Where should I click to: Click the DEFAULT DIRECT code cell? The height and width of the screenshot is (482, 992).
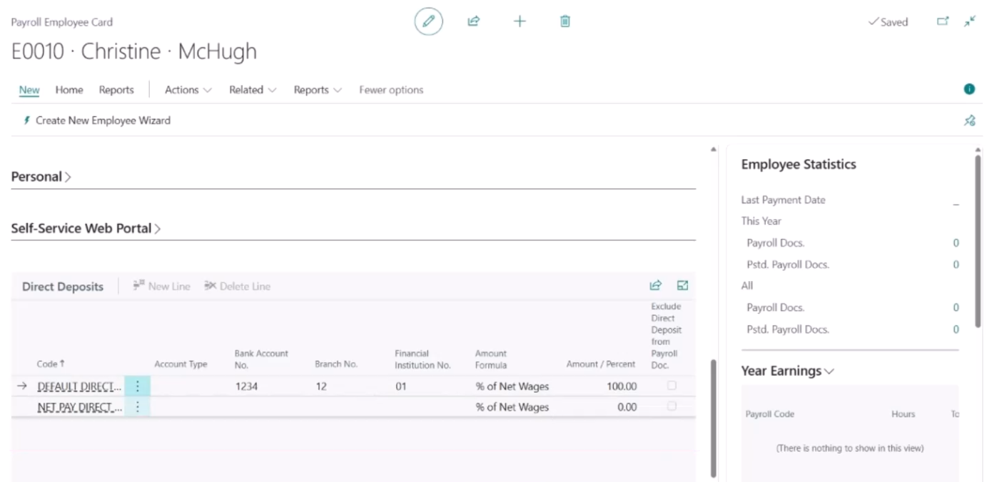79,386
